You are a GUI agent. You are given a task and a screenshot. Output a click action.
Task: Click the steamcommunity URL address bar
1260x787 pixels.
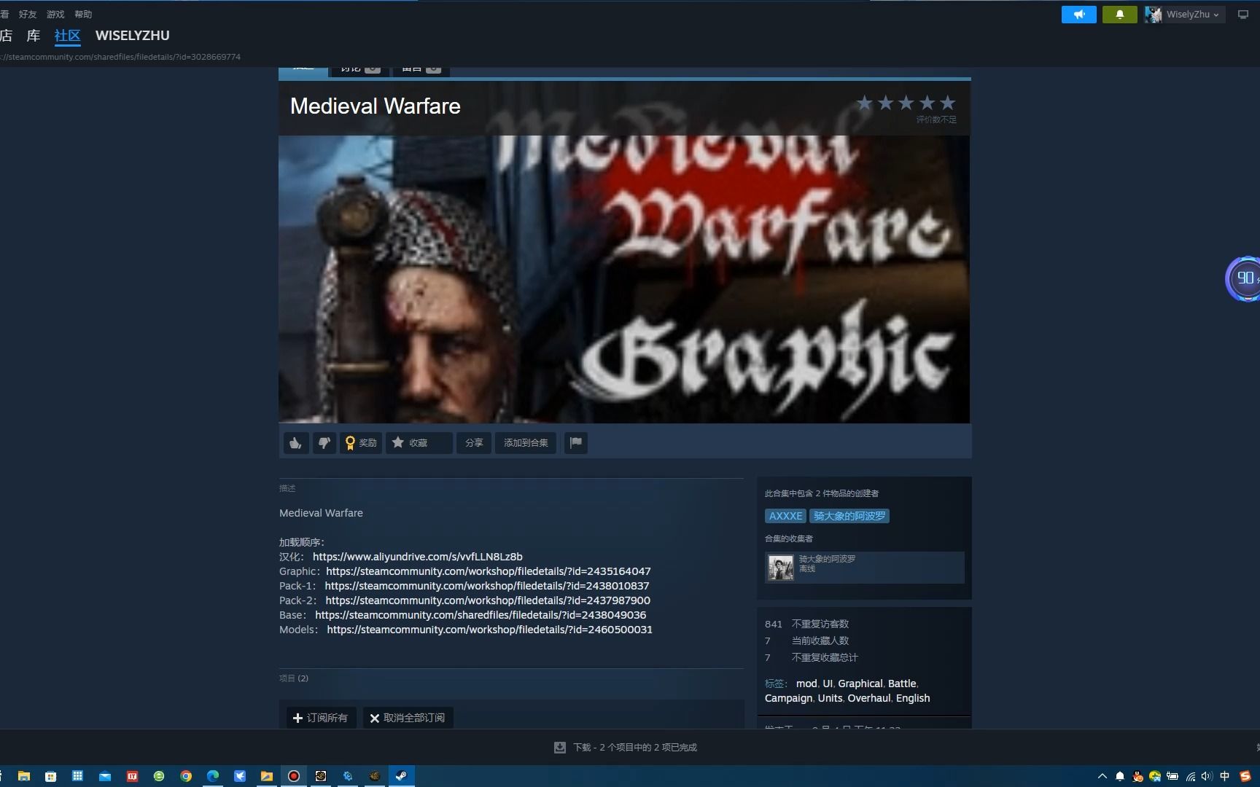[x=120, y=57]
